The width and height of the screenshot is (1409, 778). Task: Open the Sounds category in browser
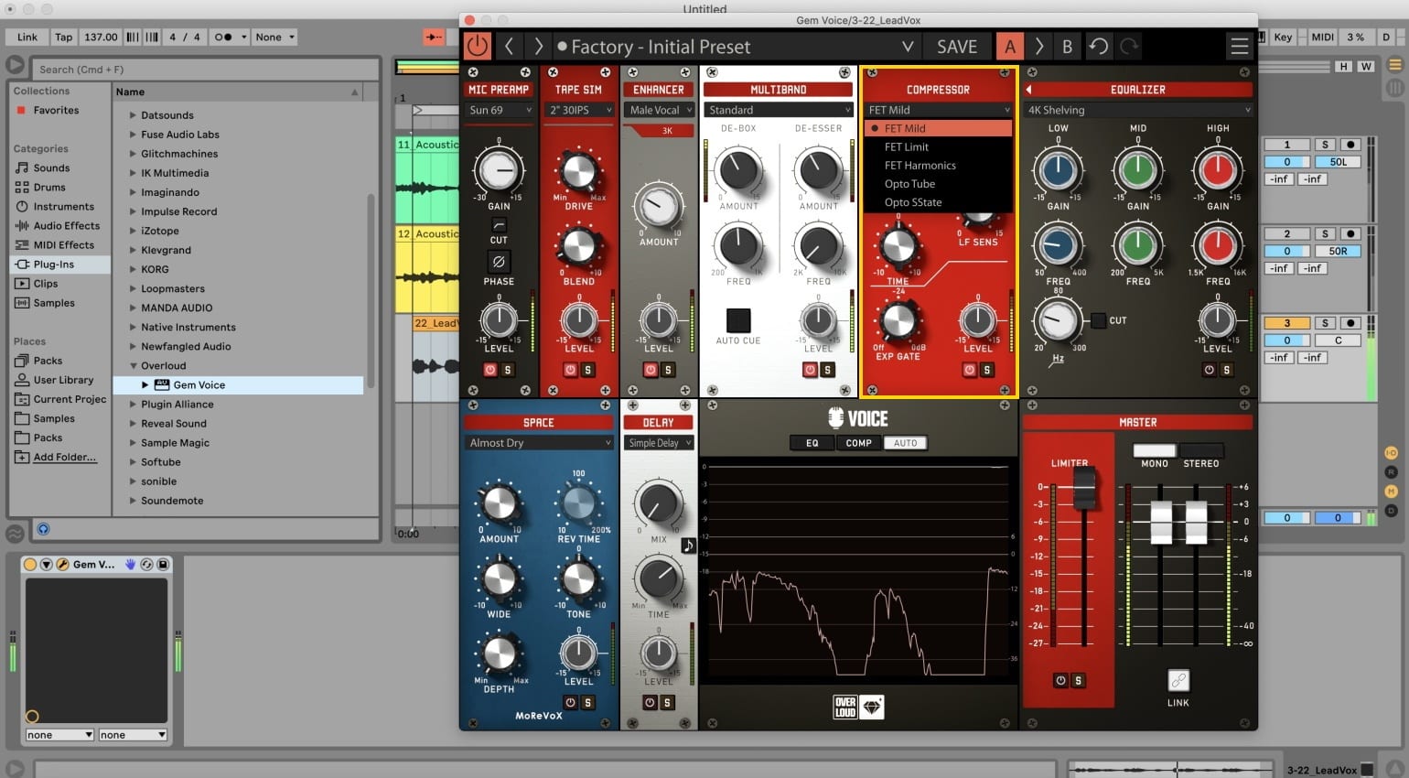pyautogui.click(x=51, y=168)
